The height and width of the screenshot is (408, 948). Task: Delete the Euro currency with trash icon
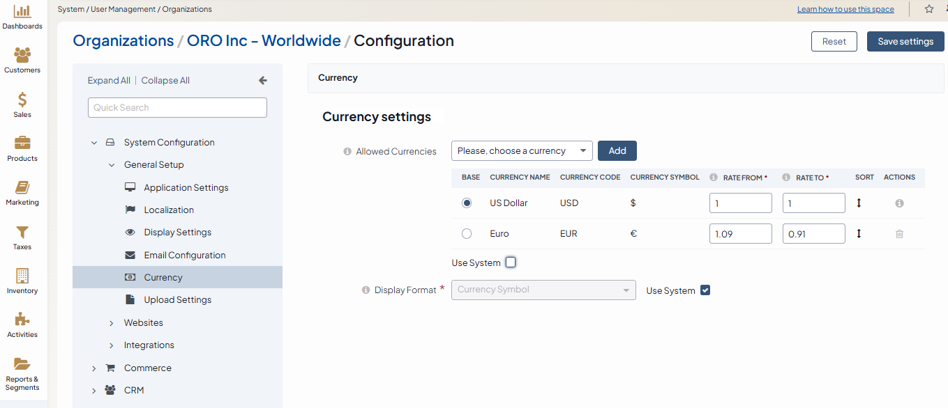point(899,234)
